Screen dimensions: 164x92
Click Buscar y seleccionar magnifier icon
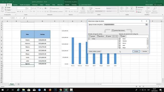pyautogui.click(x=155, y=8)
